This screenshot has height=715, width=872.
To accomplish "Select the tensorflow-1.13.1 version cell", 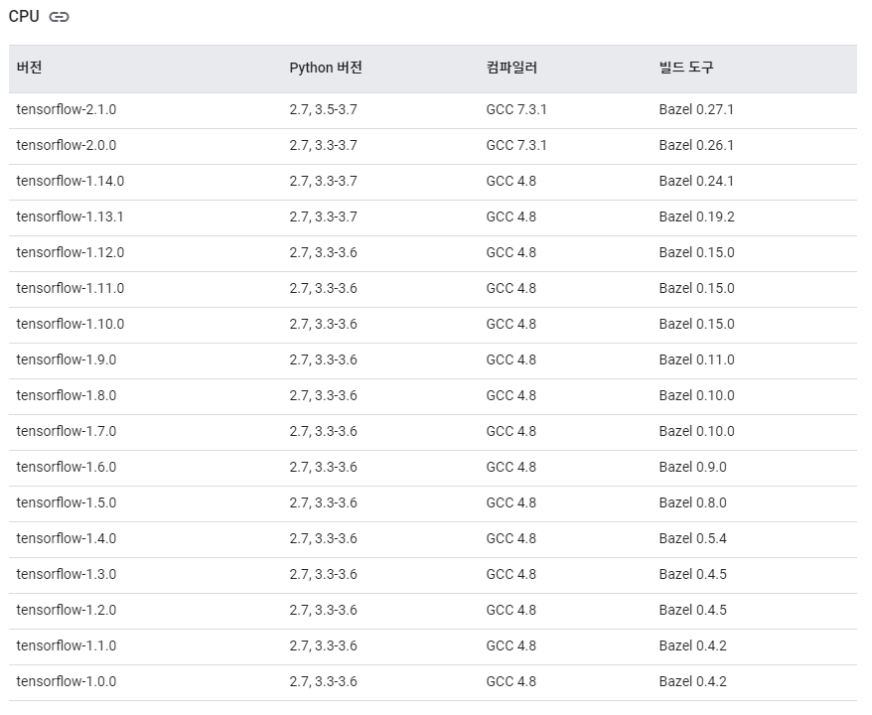I will (71, 216).
